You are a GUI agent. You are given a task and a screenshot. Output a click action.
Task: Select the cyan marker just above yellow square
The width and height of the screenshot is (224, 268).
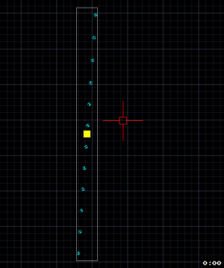[87, 126]
